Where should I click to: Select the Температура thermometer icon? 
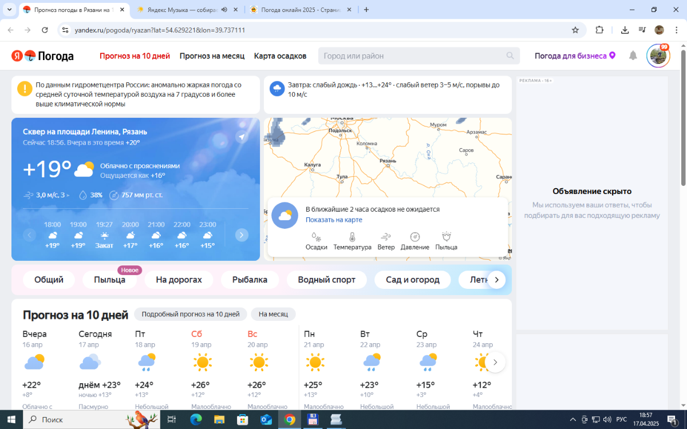(352, 237)
